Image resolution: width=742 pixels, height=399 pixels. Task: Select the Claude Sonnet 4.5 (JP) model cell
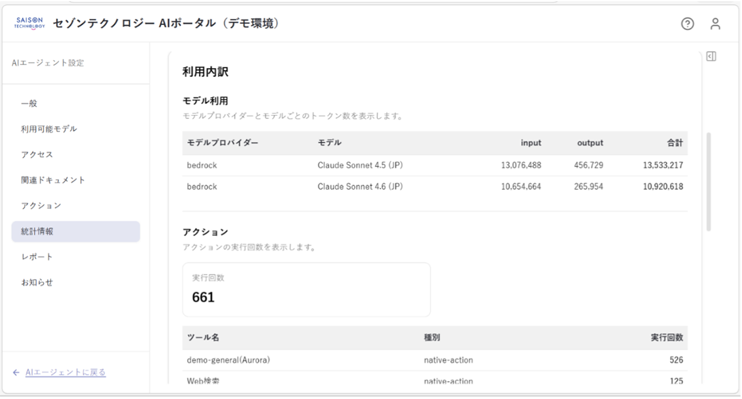point(360,165)
